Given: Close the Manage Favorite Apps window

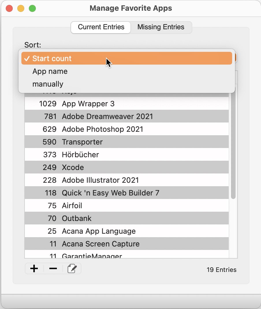Looking at the screenshot, I should tap(9, 8).
